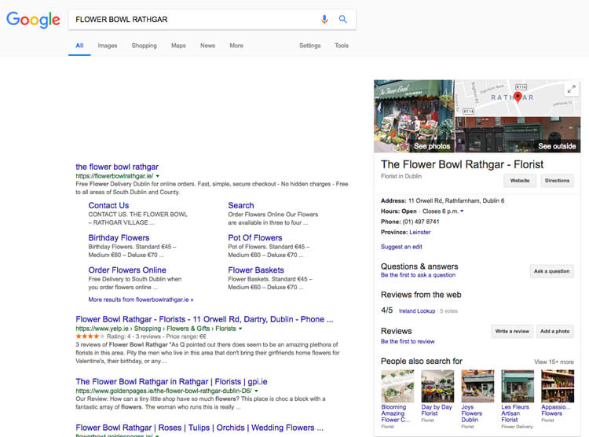589x437 pixels.
Task: Expand opening hours dropdown arrow
Action: click(462, 211)
